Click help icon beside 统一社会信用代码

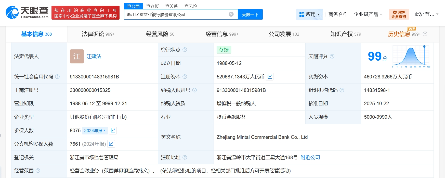[x=57, y=77]
